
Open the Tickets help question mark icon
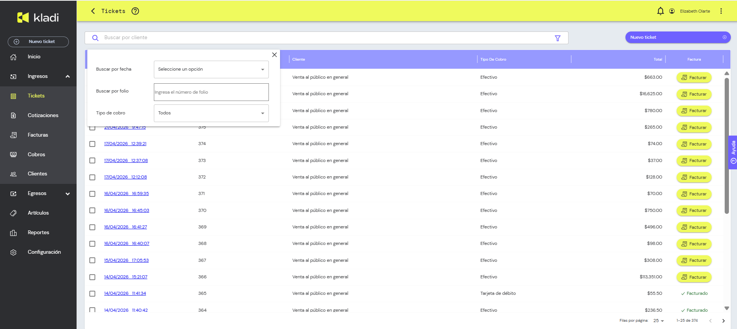[135, 11]
